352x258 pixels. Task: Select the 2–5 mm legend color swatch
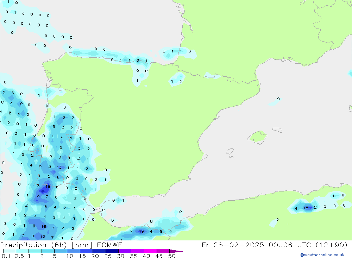(x=48, y=251)
